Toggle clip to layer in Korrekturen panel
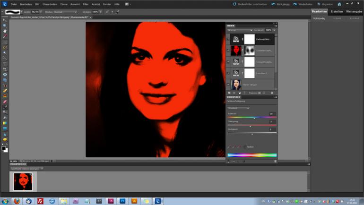 tap(228, 162)
